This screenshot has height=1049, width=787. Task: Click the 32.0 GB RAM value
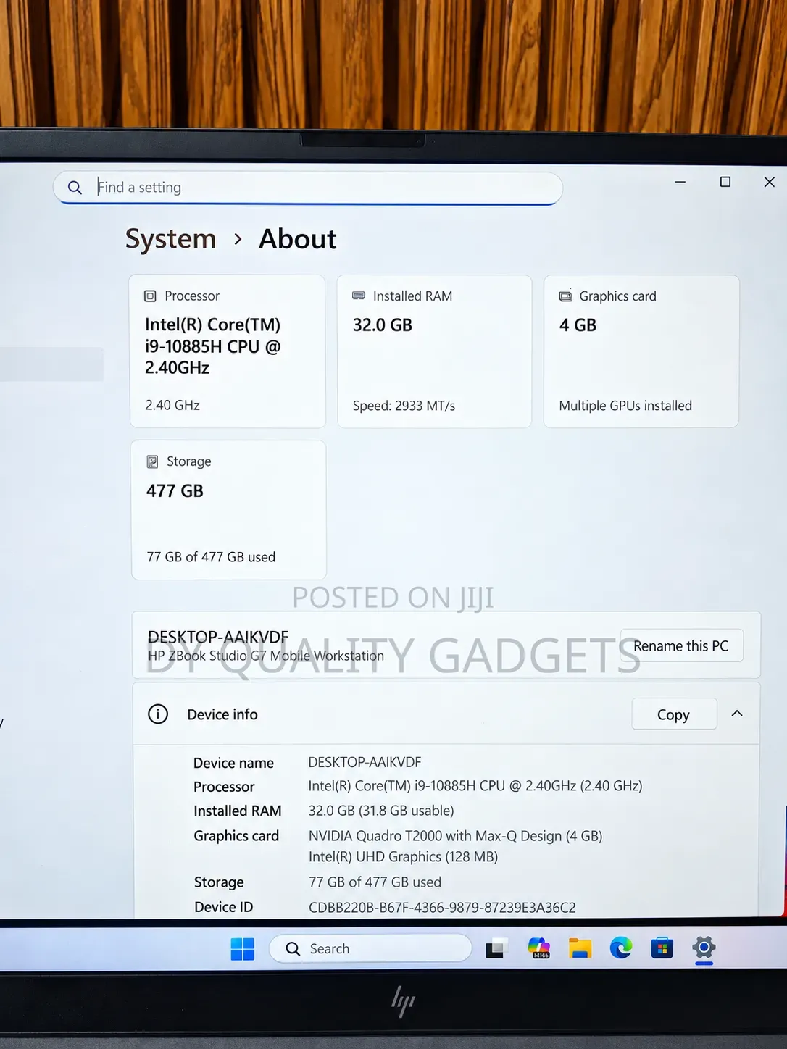point(383,325)
